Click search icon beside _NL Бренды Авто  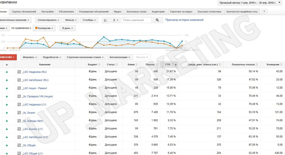(19, 121)
